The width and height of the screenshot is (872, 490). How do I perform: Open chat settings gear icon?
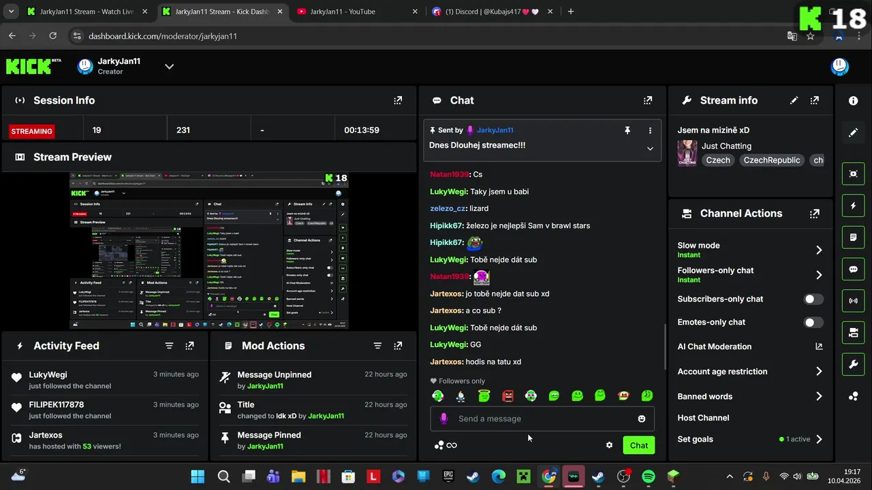tap(609, 445)
